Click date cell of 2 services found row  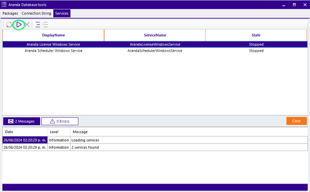[x=25, y=147]
